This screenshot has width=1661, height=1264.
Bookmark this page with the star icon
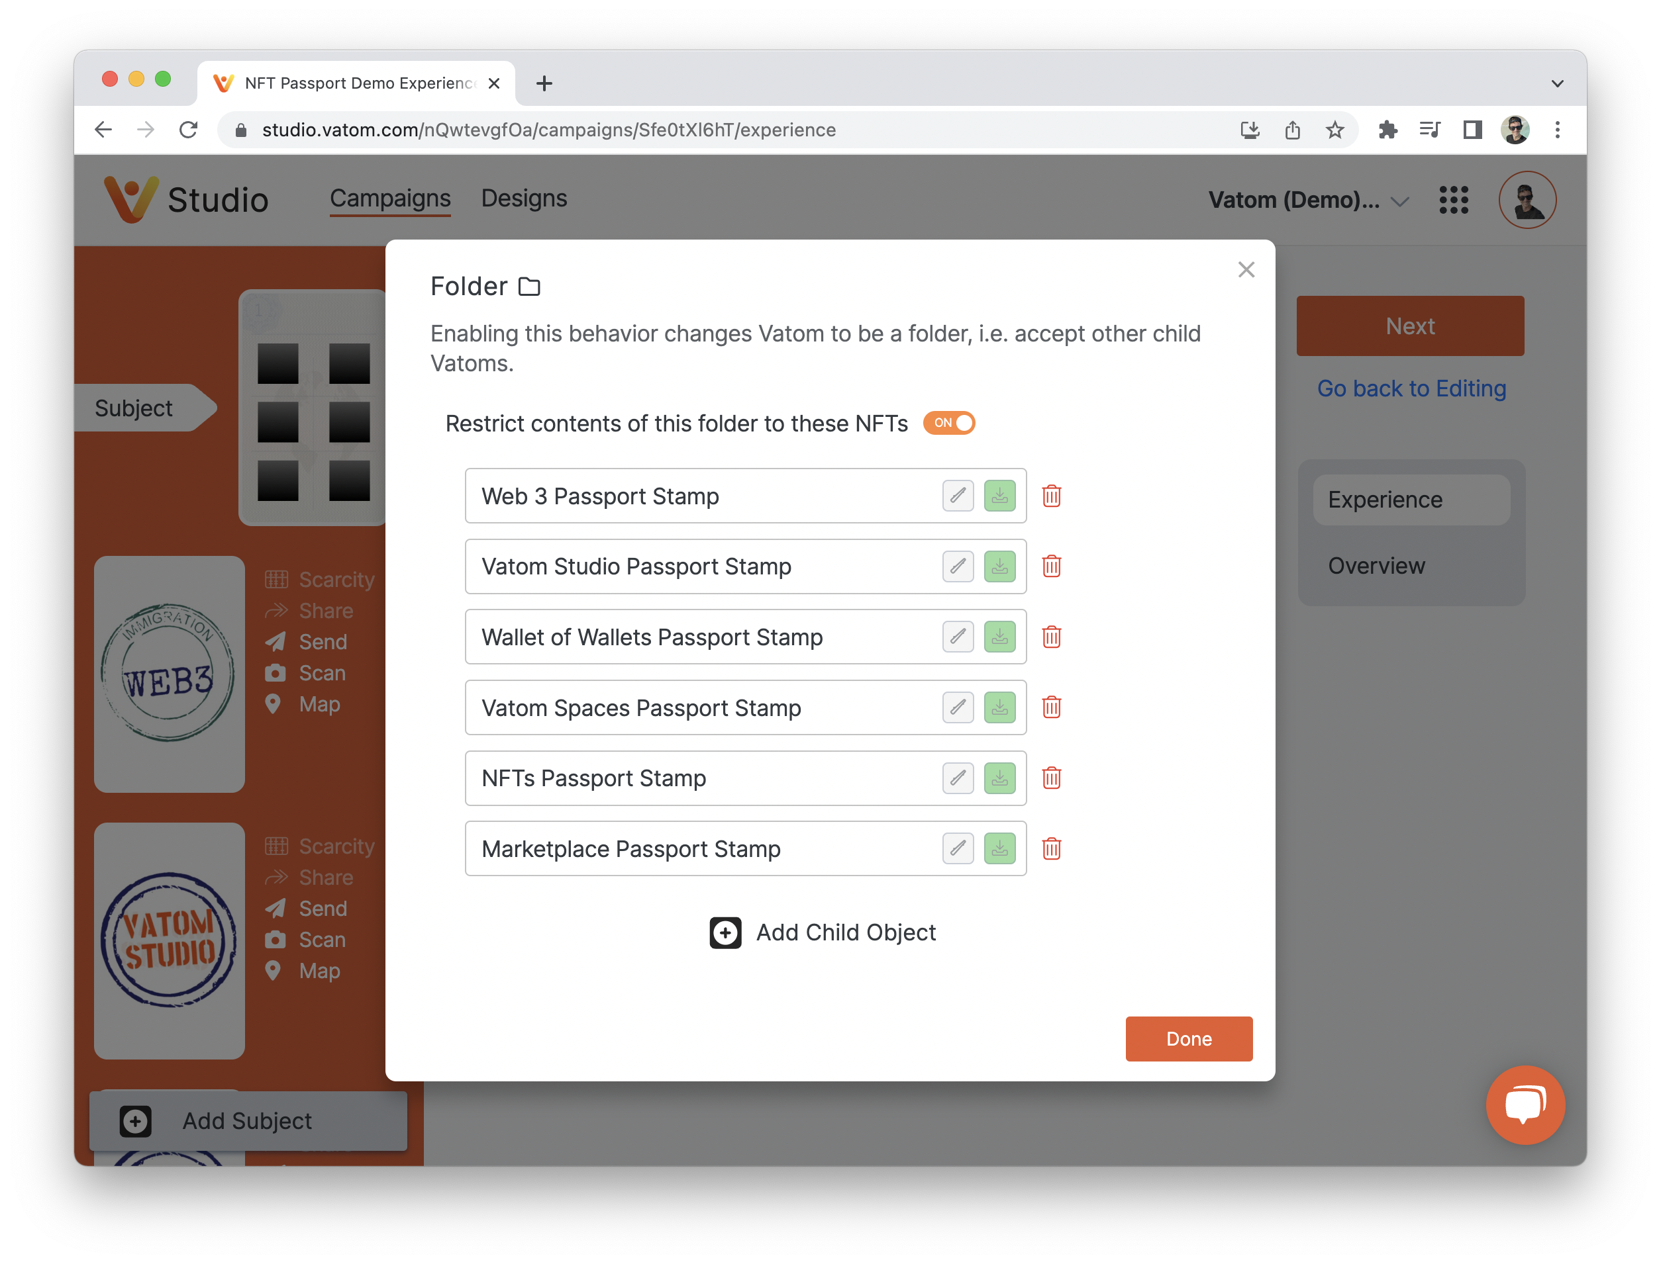coord(1334,130)
